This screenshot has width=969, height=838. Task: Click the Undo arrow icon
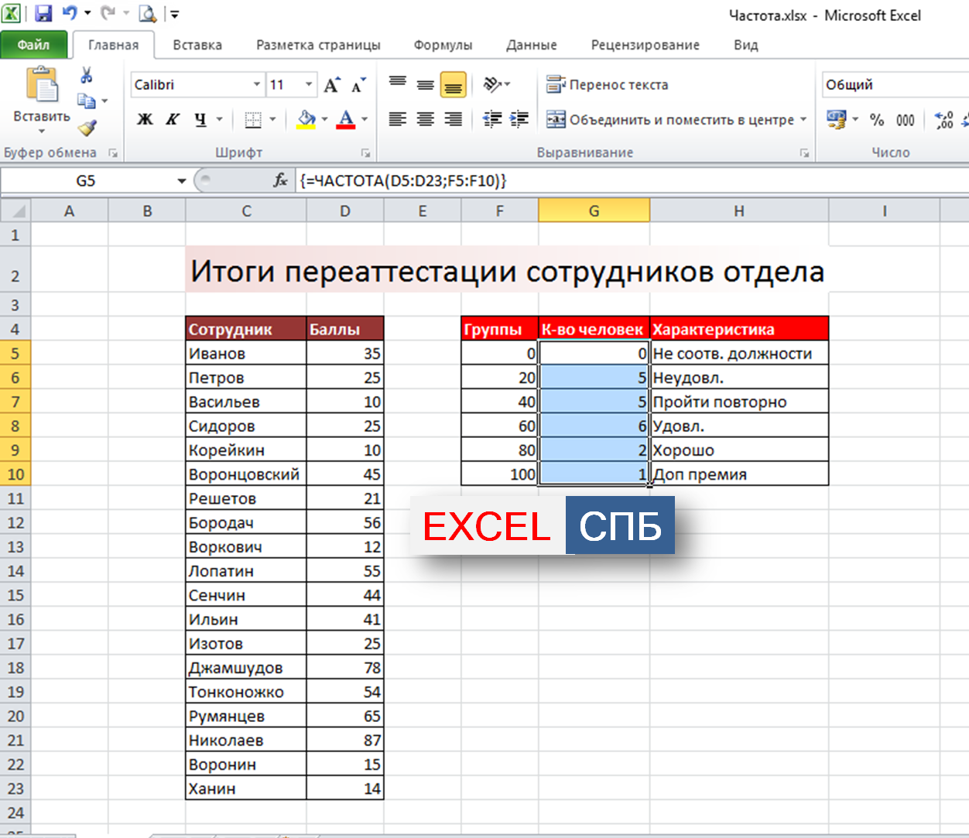click(70, 13)
